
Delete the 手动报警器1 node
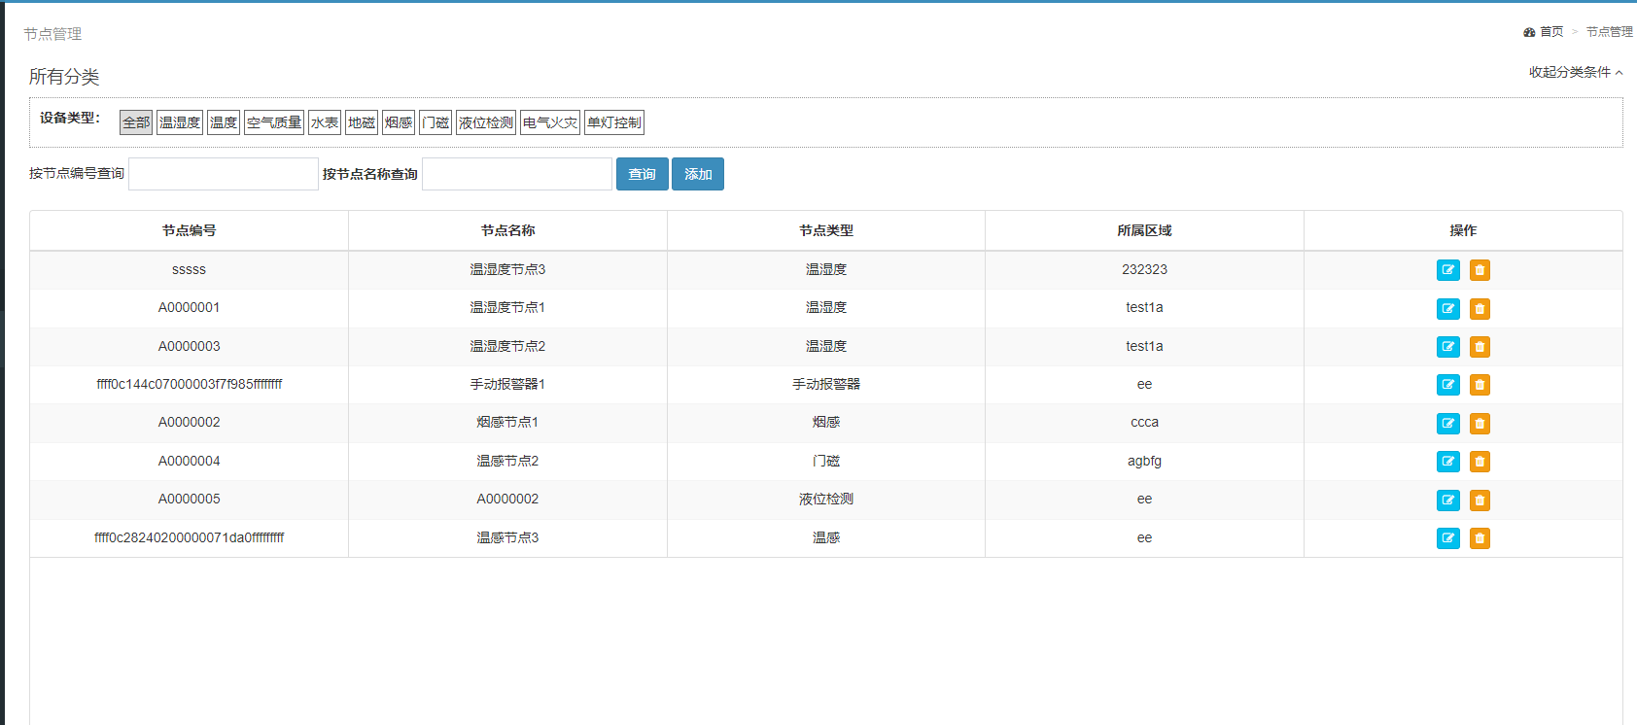[1480, 385]
